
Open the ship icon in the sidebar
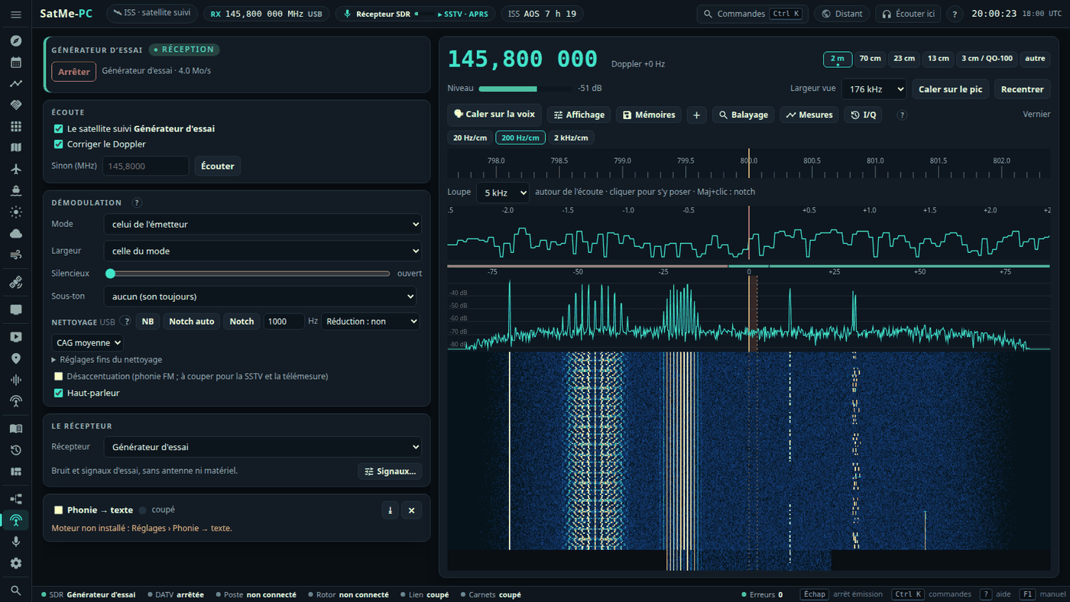click(16, 190)
